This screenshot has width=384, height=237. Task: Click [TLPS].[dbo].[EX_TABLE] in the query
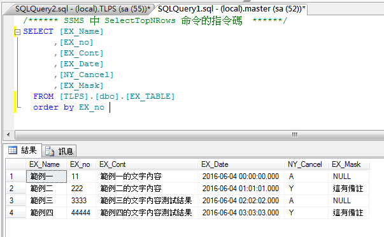pyautogui.click(x=117, y=96)
